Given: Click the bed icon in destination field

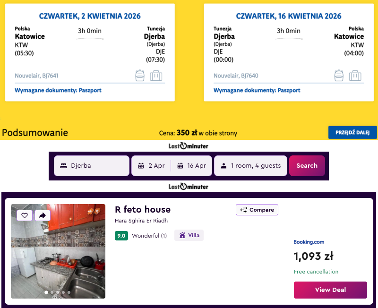Looking at the screenshot, I should 63,166.
